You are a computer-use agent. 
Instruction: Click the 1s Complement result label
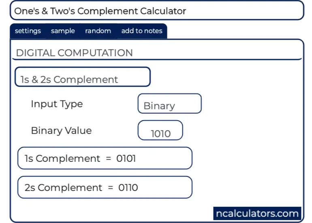click(x=62, y=158)
